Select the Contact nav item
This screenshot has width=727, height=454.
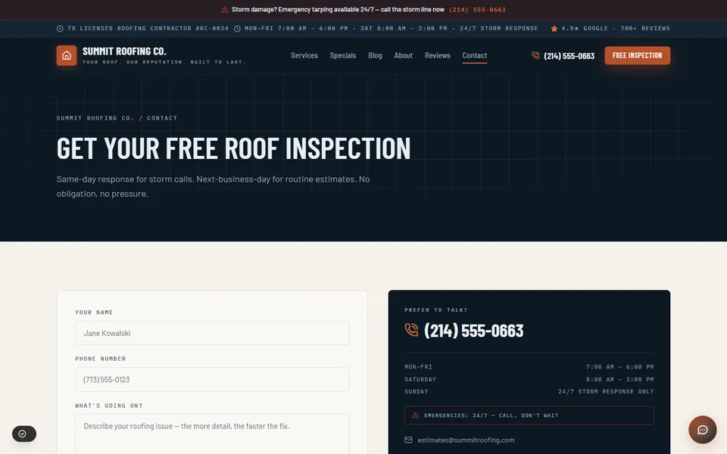tap(474, 55)
